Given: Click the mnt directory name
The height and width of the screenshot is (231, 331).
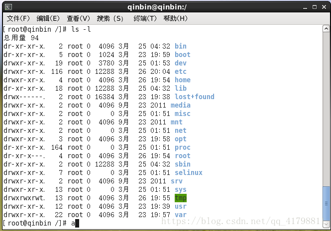Looking at the screenshot, I should 177,122.
